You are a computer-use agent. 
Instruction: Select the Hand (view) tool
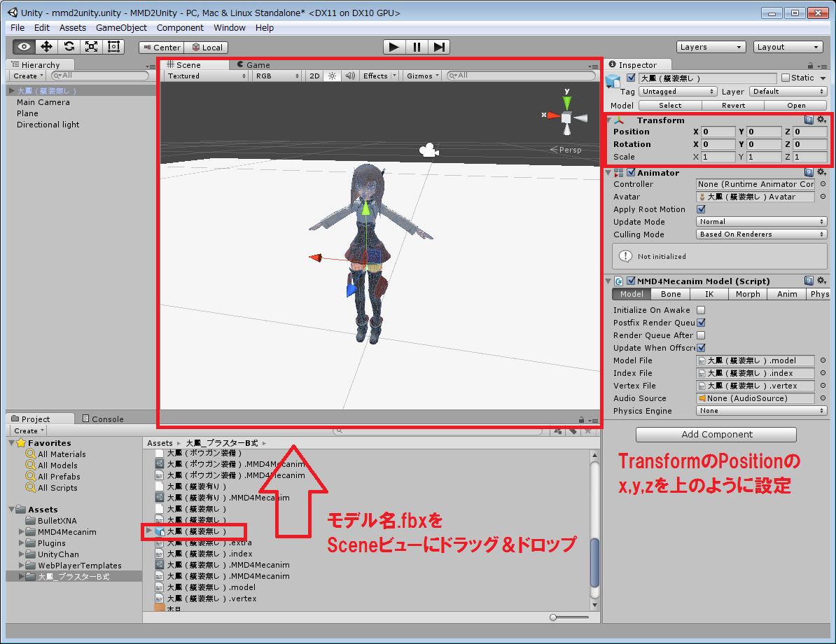click(x=24, y=47)
